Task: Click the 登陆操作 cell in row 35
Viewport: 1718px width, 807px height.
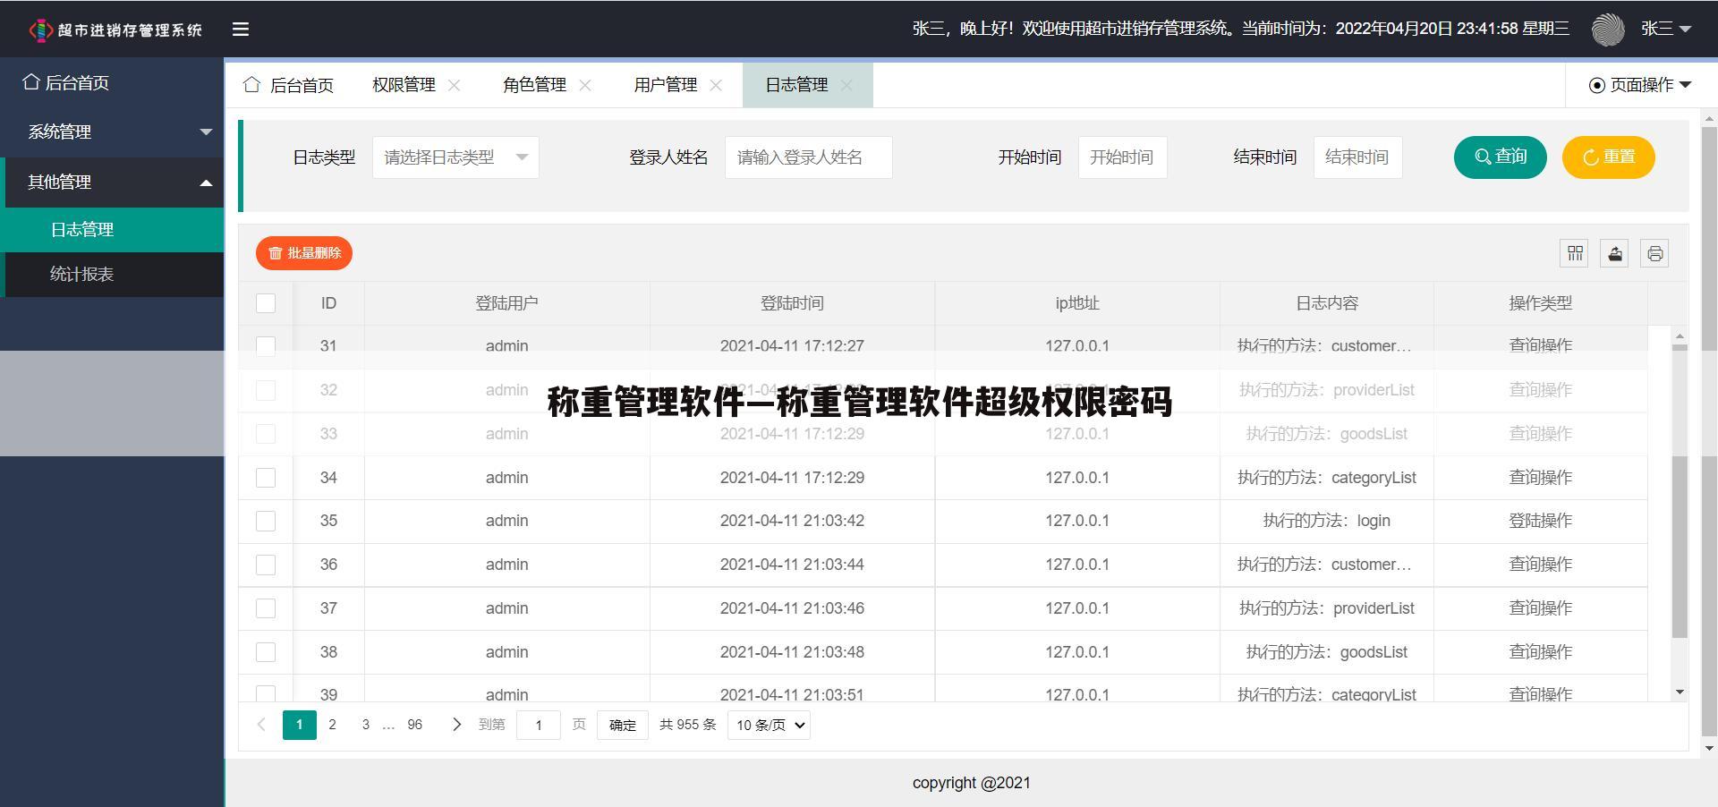Action: point(1541,521)
